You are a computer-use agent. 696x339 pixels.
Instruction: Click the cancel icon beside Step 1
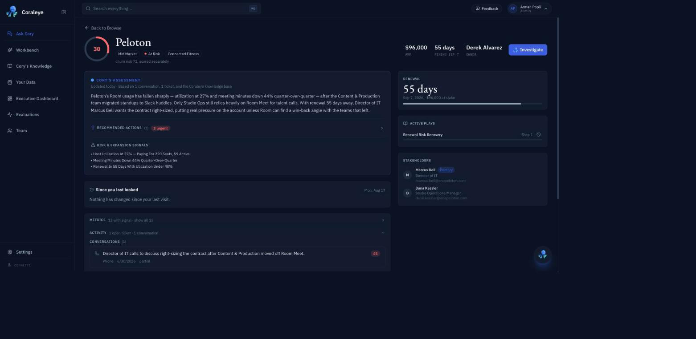coord(539,134)
